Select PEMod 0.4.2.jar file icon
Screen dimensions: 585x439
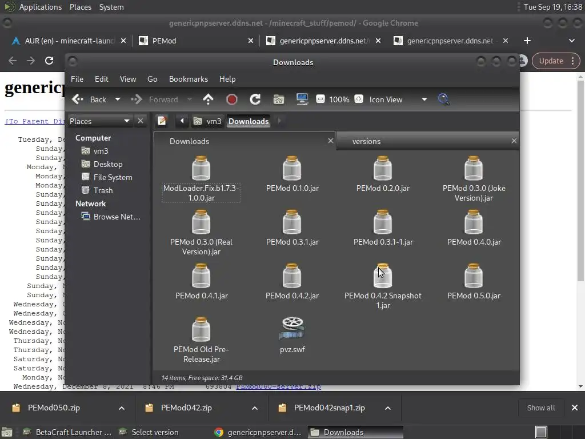pyautogui.click(x=292, y=276)
